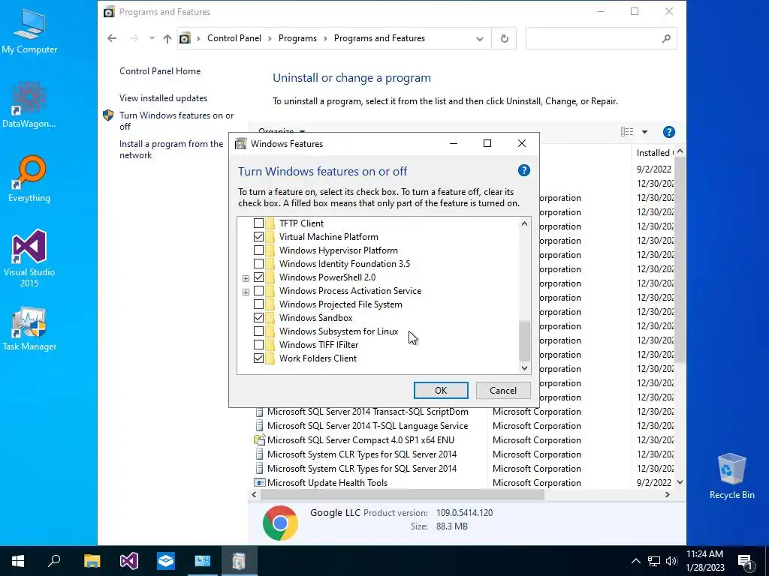Open Control Panel Home link
Screen dimensions: 769x576
(160, 71)
